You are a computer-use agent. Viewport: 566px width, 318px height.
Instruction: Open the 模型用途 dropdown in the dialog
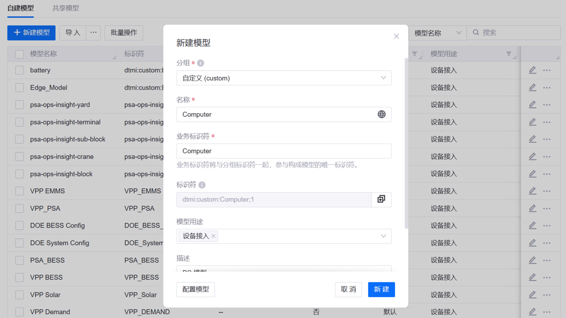pyautogui.click(x=383, y=236)
